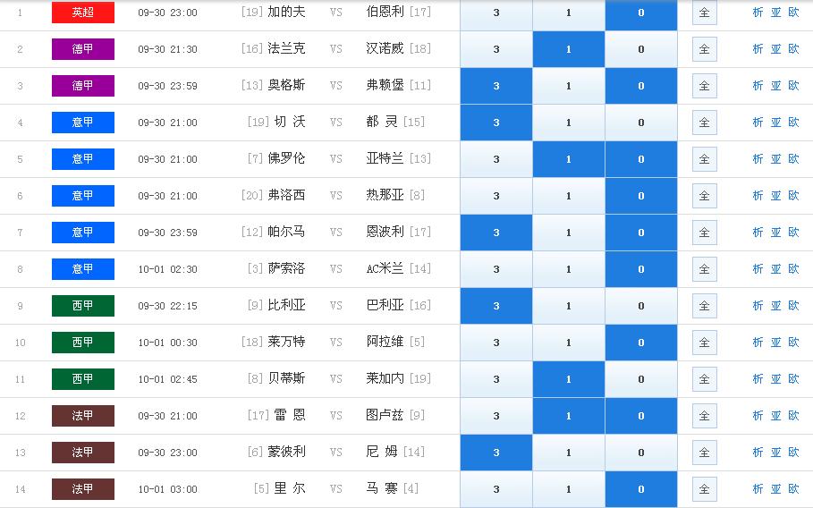The height and width of the screenshot is (508, 813).
Task: Open 欧 link in 雷恩 row
Action: pos(794,415)
